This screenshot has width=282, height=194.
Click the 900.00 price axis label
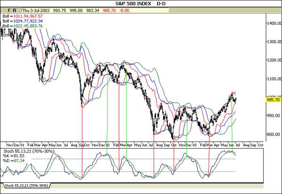coord(274,116)
